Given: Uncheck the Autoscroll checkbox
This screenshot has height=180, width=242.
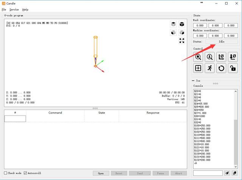Looking at the screenshot, I should point(25,173).
